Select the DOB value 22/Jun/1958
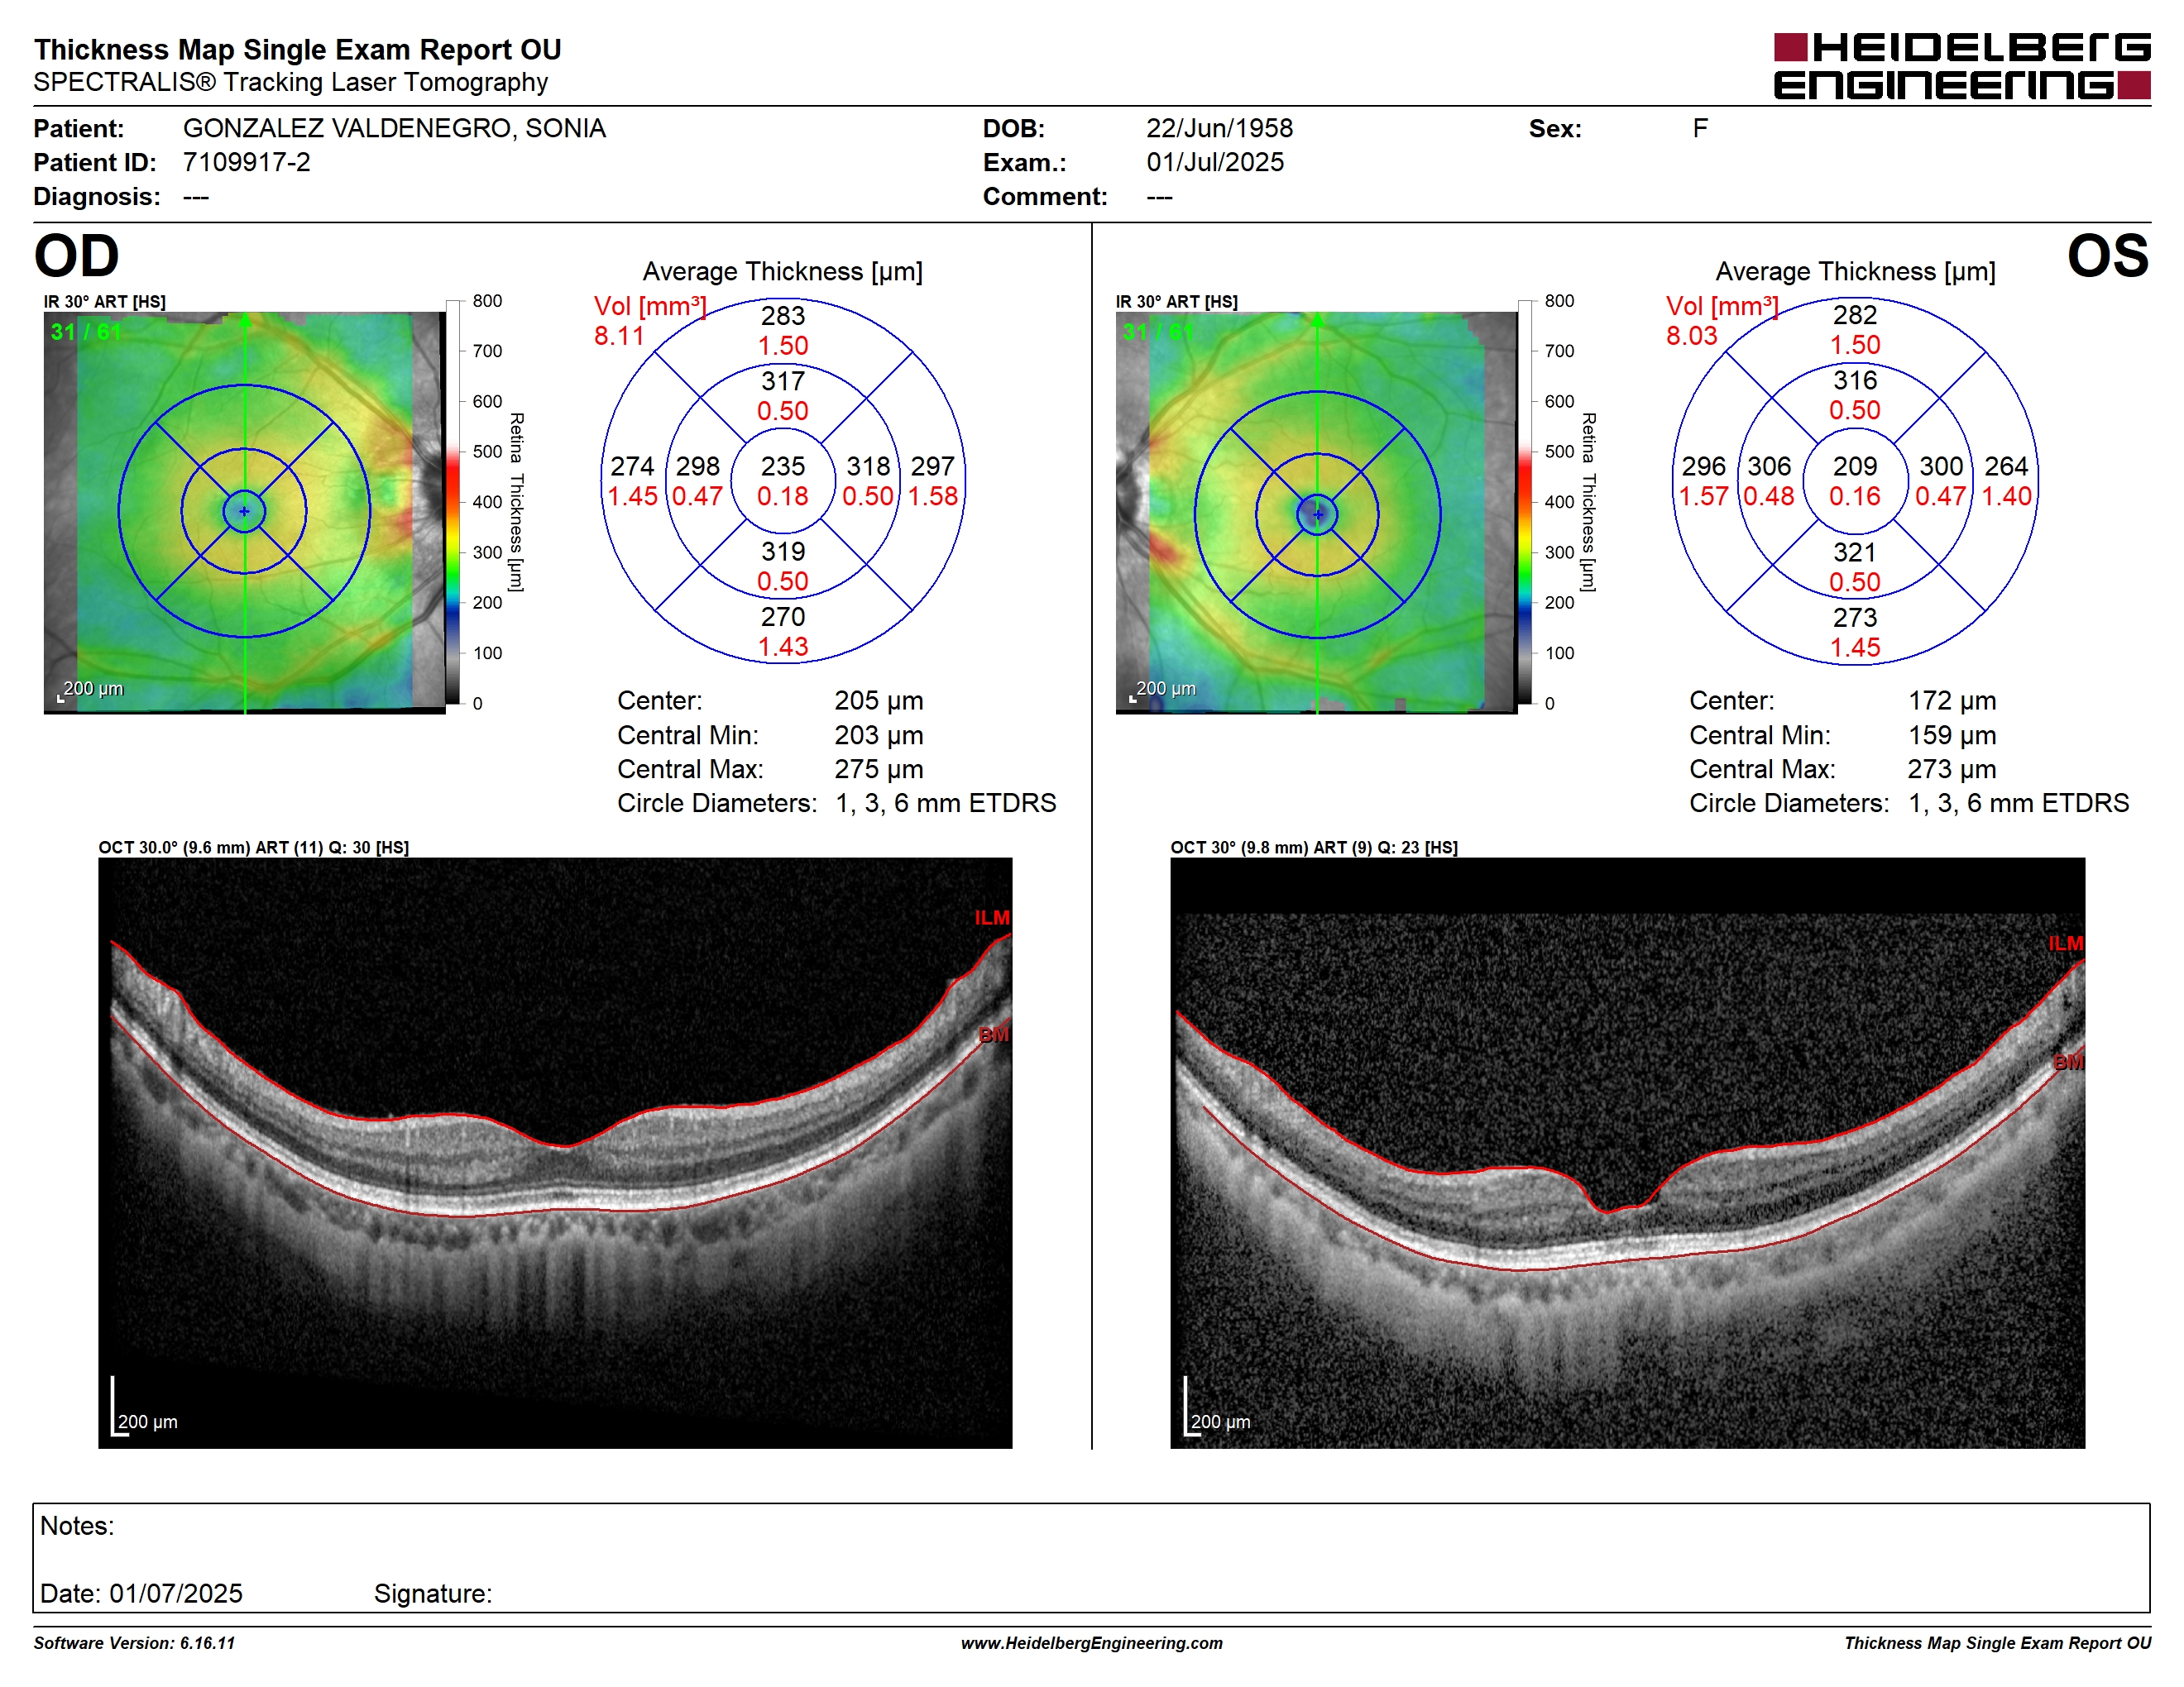The width and height of the screenshot is (2184, 1687). (1219, 128)
